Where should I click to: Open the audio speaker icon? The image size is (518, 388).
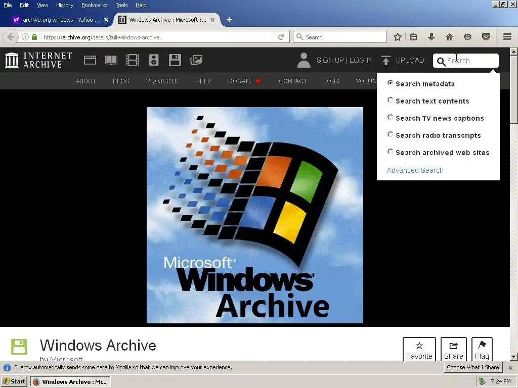coord(154,60)
